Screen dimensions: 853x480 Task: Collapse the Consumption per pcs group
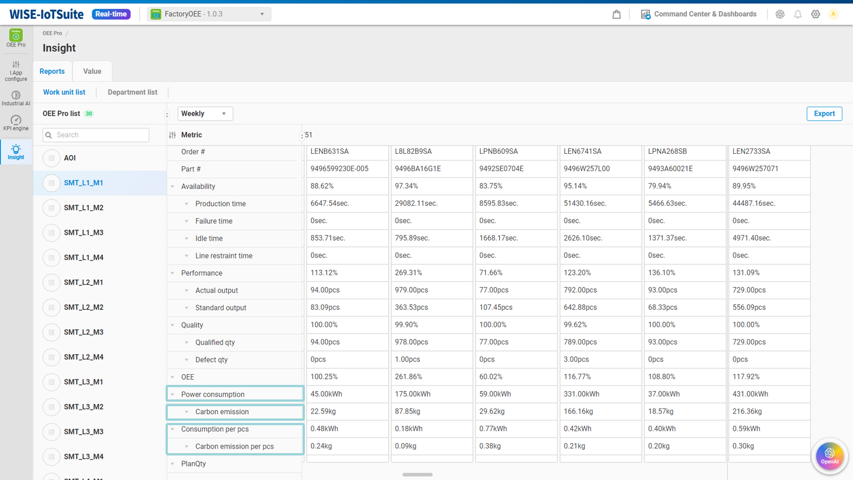172,430
